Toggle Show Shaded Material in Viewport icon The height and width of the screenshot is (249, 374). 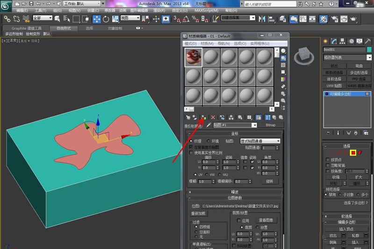(x=259, y=117)
